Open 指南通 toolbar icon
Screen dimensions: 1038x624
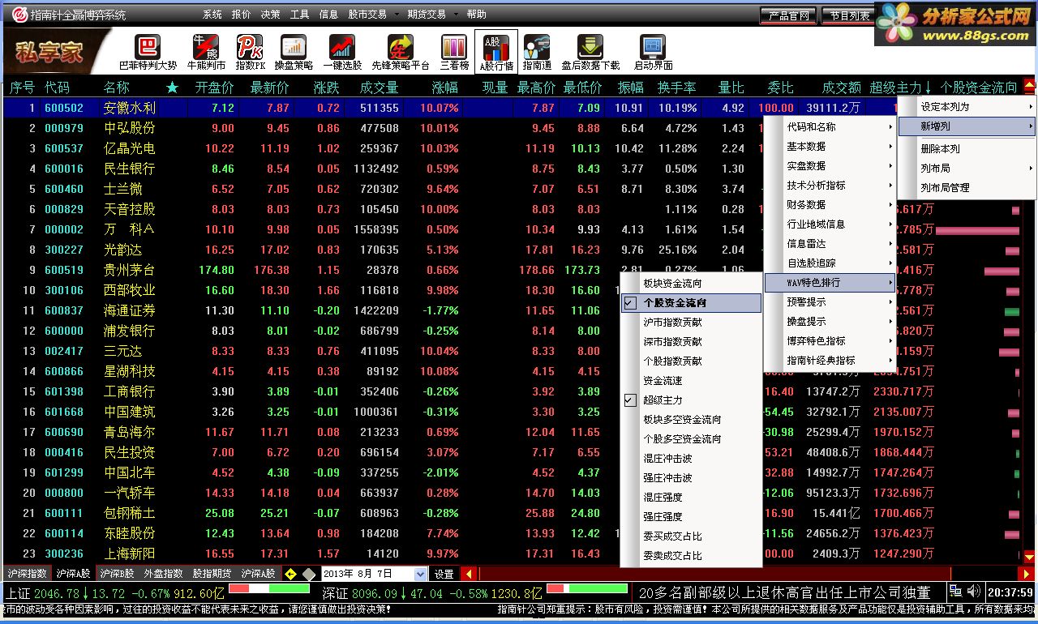[537, 53]
